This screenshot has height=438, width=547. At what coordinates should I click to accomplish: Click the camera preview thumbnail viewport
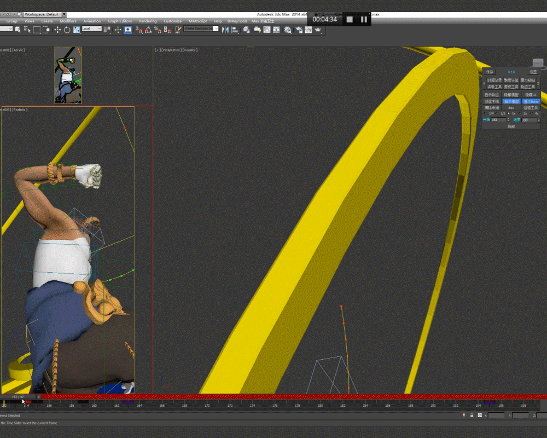click(68, 75)
